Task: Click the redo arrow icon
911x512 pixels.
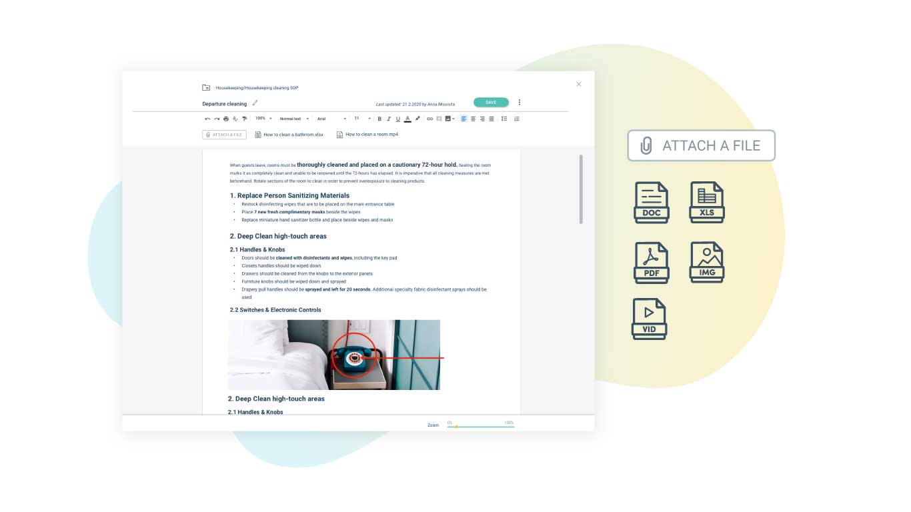Action: pos(217,119)
